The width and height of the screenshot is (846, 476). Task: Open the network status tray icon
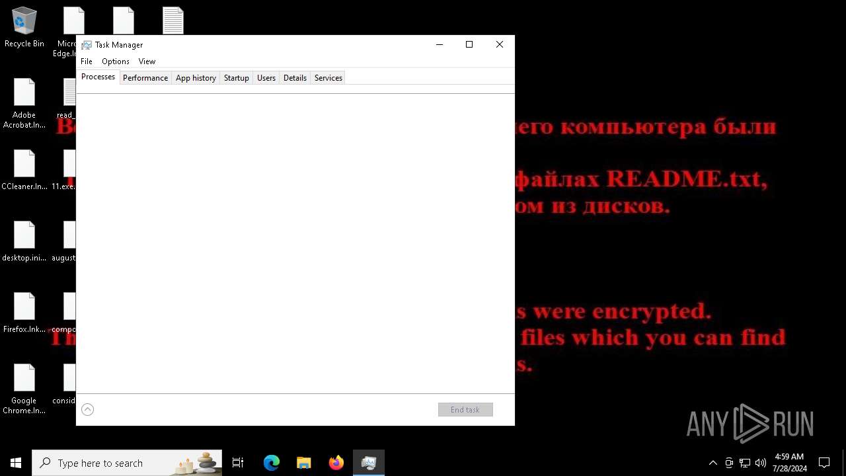(745, 463)
